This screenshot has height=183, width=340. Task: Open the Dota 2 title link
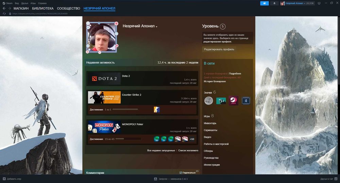point(126,76)
